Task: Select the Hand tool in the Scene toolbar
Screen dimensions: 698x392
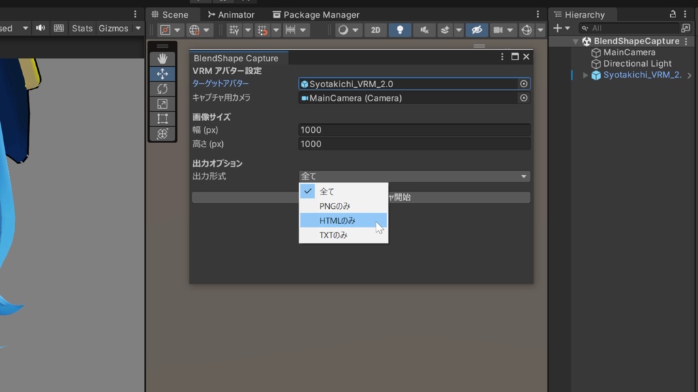Action: click(162, 58)
